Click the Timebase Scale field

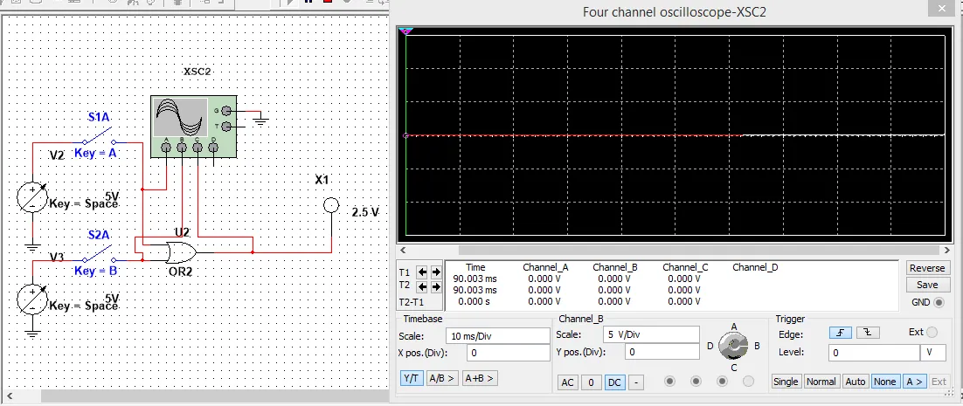pyautogui.click(x=495, y=335)
